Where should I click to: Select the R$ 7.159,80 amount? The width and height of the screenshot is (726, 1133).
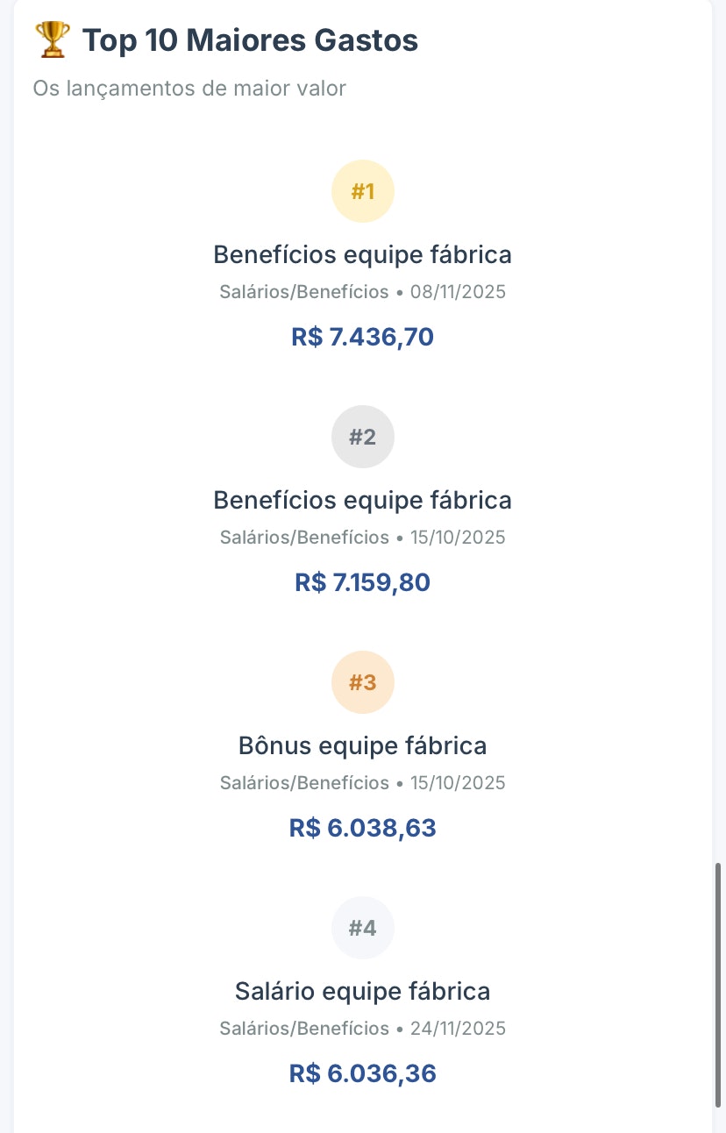tap(363, 582)
